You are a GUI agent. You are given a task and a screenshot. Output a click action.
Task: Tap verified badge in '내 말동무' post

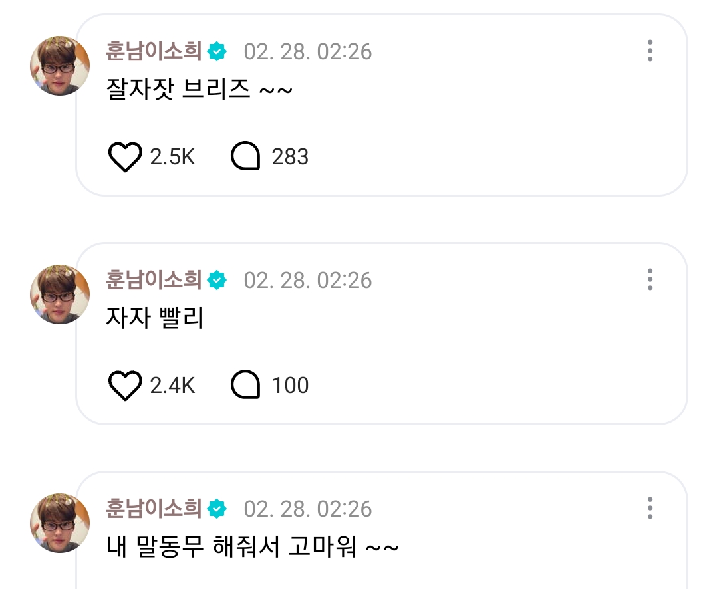[217, 509]
